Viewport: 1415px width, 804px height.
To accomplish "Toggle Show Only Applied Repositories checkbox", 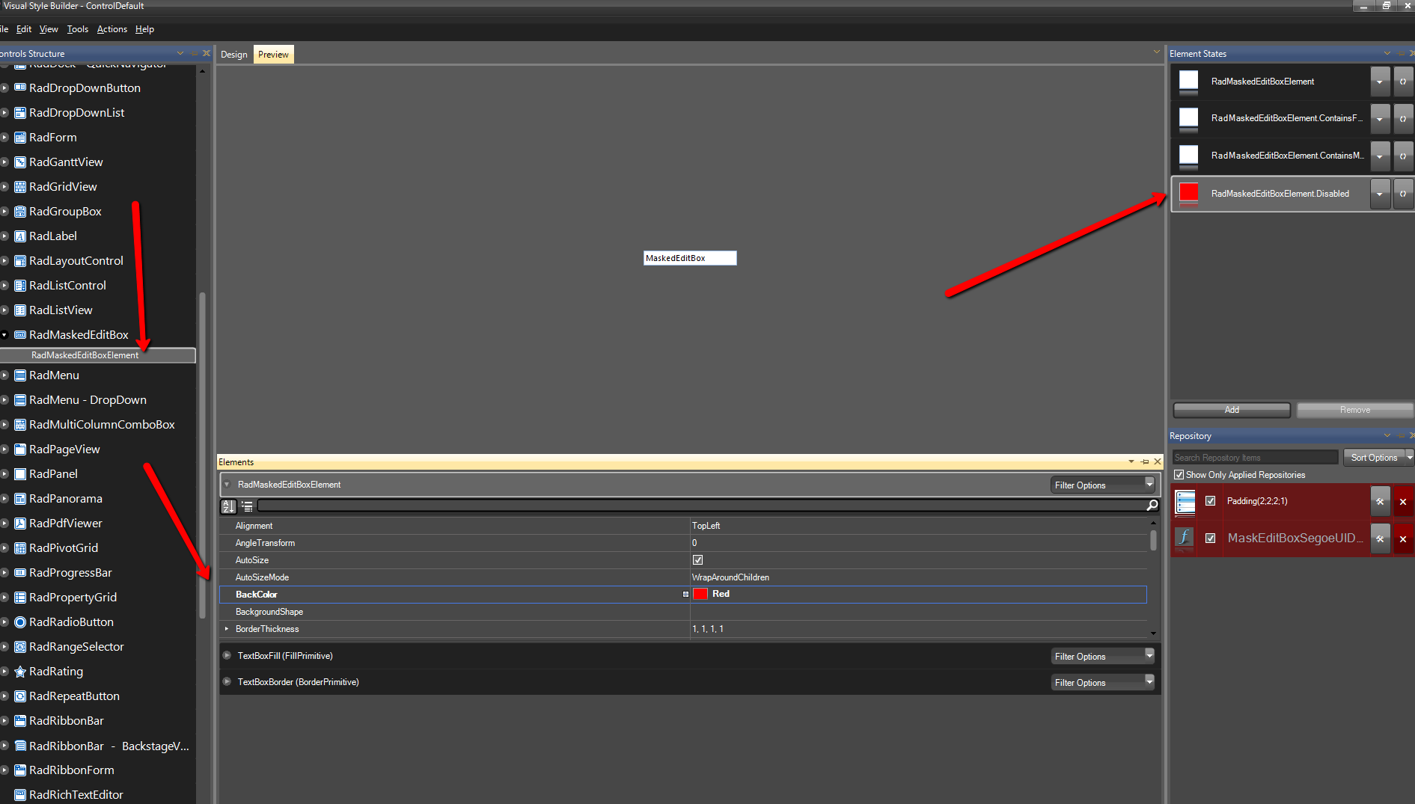I will coord(1179,475).
